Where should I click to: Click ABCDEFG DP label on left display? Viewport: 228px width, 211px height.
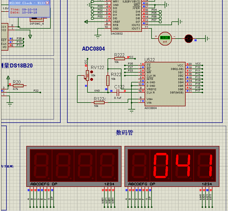point(44,184)
